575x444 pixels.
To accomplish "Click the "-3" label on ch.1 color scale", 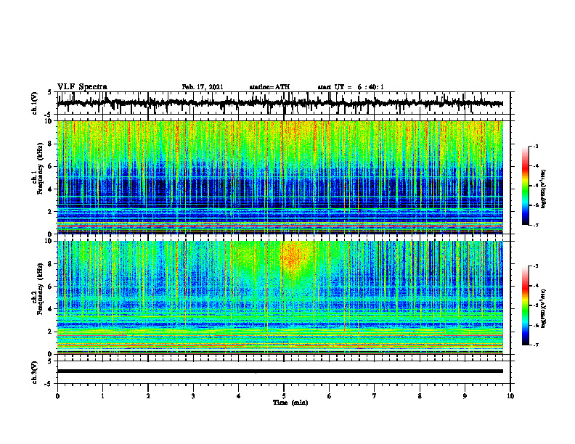I will [x=536, y=146].
